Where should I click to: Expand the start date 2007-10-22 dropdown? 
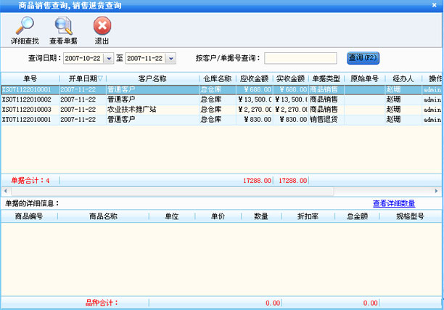pyautogui.click(x=109, y=58)
